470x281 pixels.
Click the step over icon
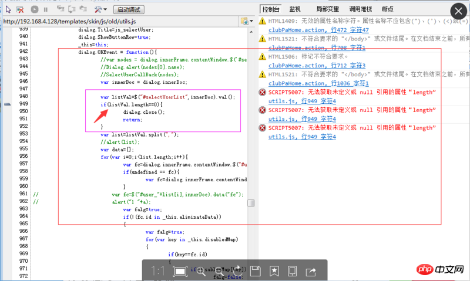[72, 9]
